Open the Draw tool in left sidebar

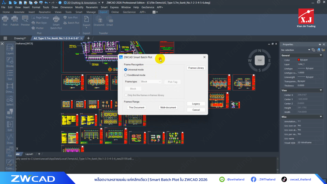(10, 139)
